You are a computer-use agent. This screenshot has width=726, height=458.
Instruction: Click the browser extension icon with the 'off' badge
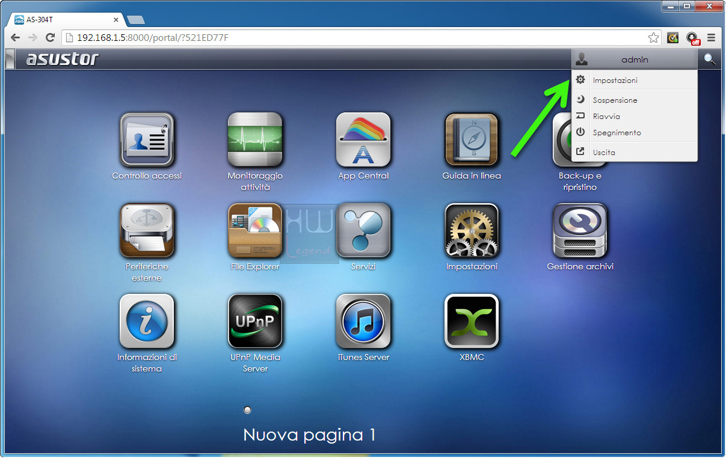tap(693, 38)
